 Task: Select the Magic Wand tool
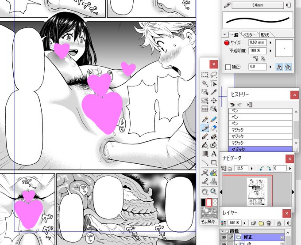tap(205, 83)
